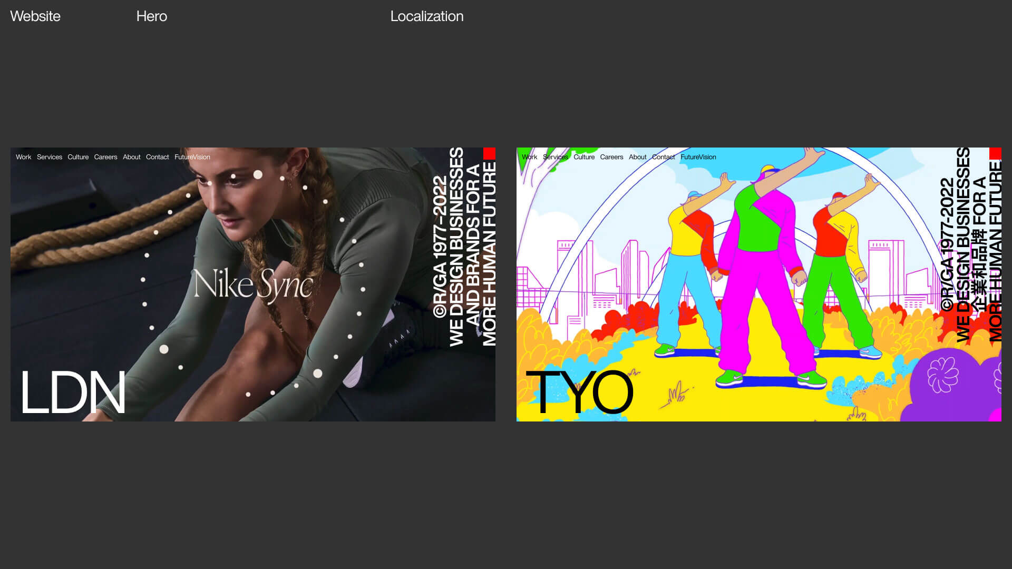Image resolution: width=1012 pixels, height=569 pixels.
Task: Click the Nike Sync title text
Action: pyautogui.click(x=253, y=284)
